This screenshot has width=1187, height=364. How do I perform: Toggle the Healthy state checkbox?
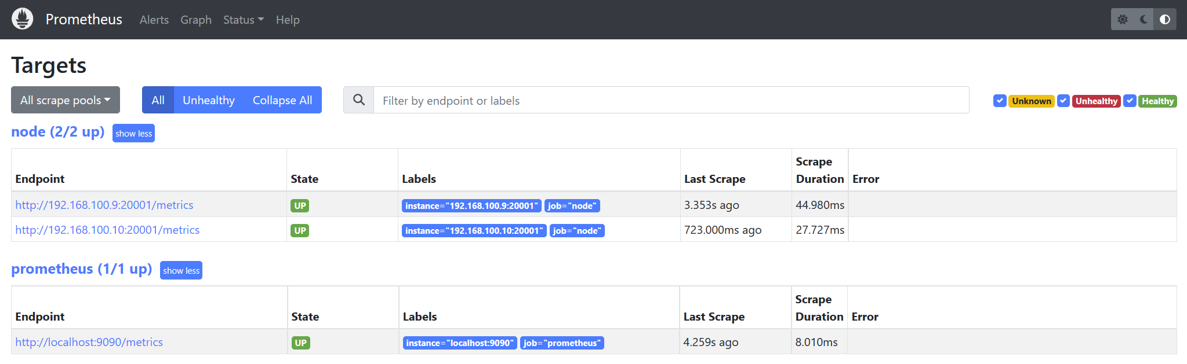point(1130,101)
